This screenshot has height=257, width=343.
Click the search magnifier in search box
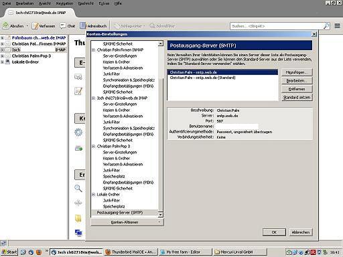pyautogui.click(x=326, y=26)
